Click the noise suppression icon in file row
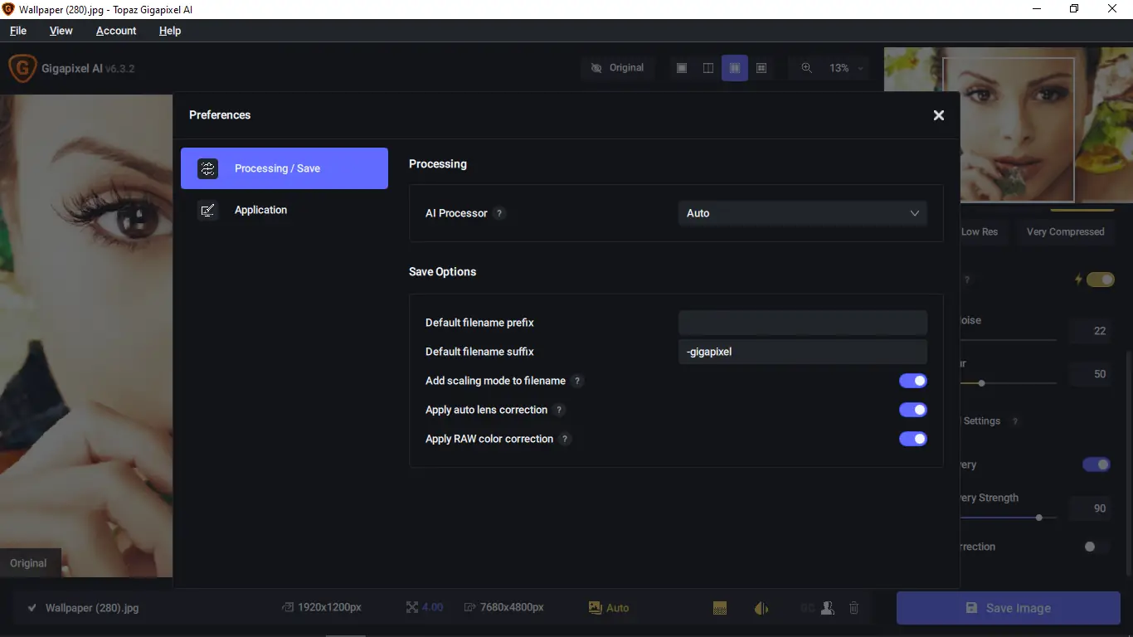 [x=720, y=608]
